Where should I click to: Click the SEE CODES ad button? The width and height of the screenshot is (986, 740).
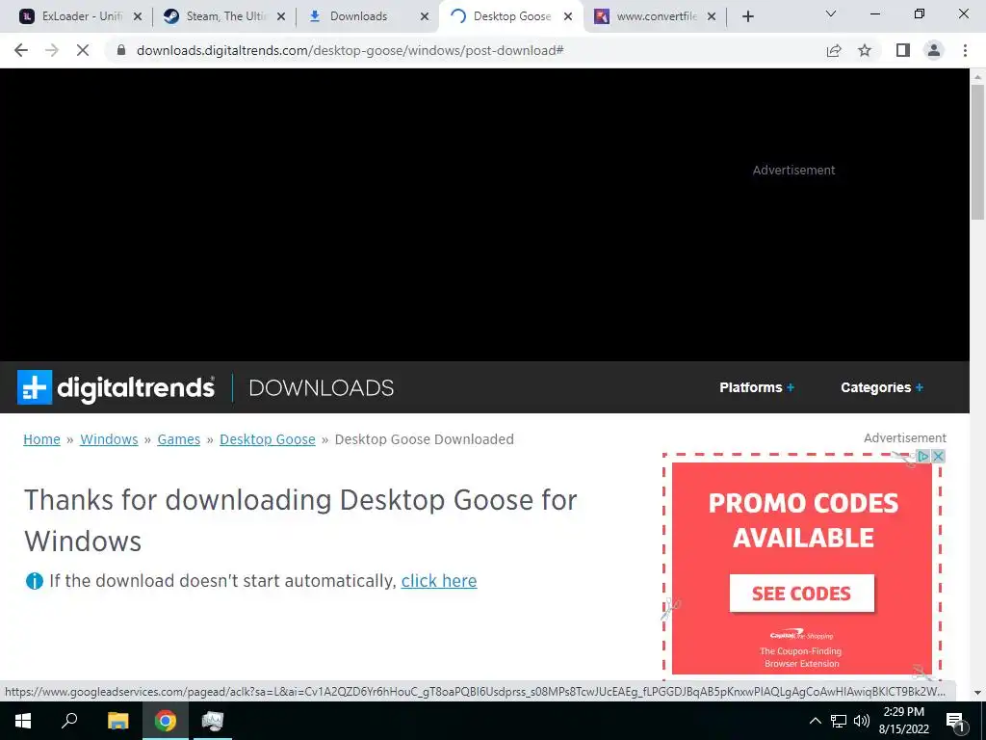point(802,593)
